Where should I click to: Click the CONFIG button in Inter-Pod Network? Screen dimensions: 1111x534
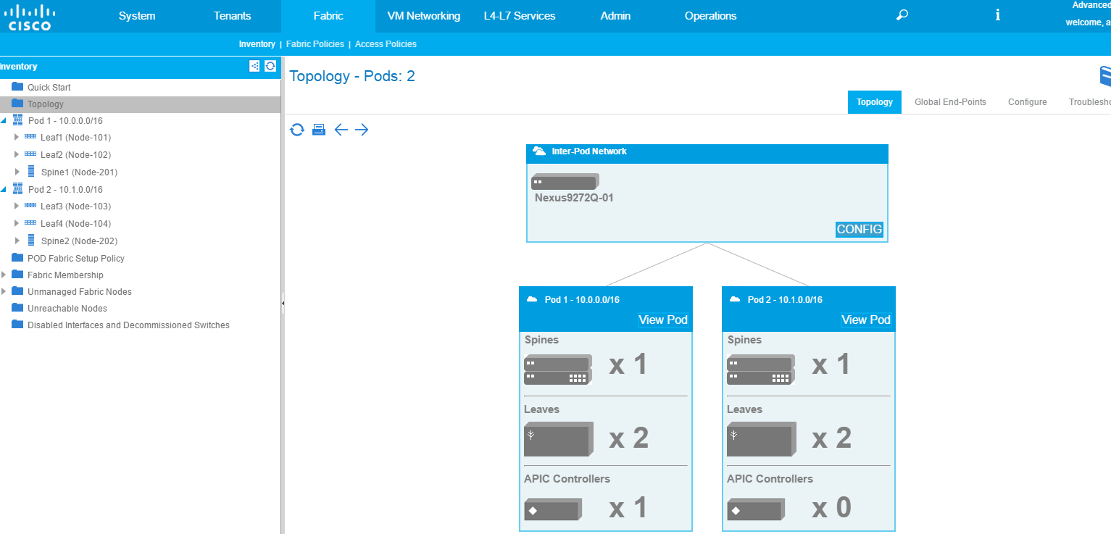tap(859, 230)
